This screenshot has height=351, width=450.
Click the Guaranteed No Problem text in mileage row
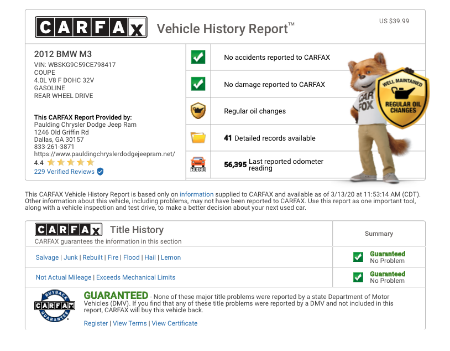pyautogui.click(x=388, y=277)
